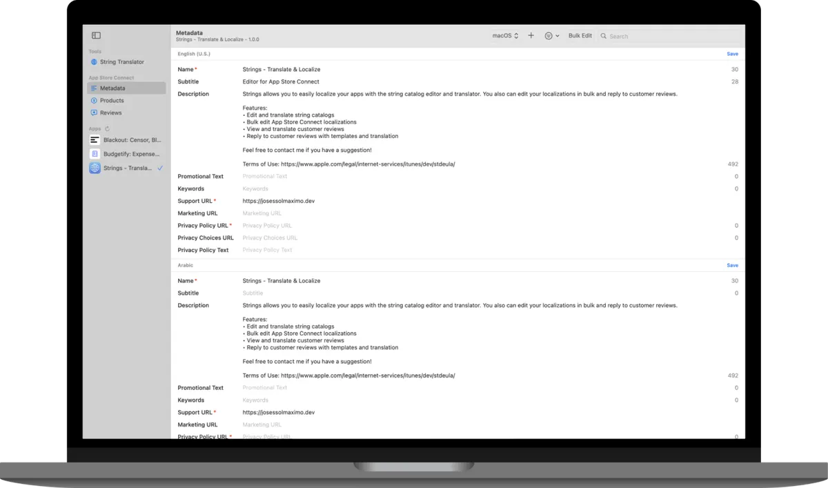This screenshot has height=488, width=828.
Task: Click the English description count 492
Action: [733, 164]
